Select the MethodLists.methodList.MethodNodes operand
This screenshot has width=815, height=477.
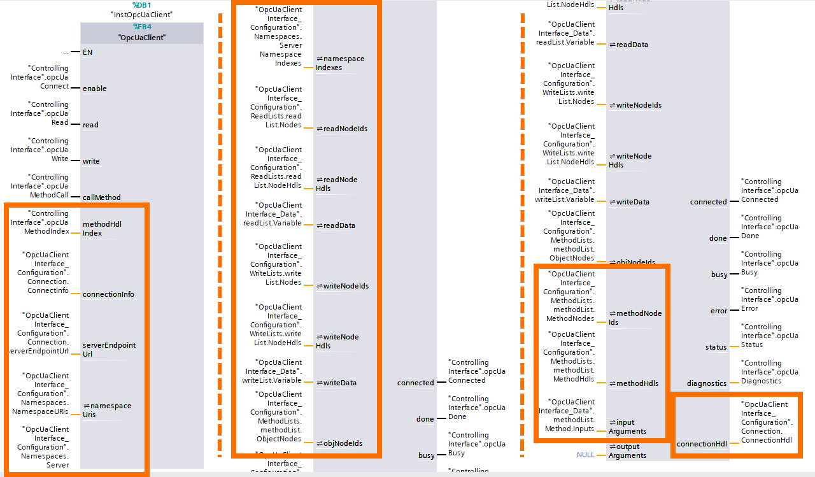[x=569, y=296]
